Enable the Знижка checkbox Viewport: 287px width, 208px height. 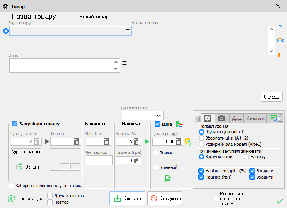point(155,153)
